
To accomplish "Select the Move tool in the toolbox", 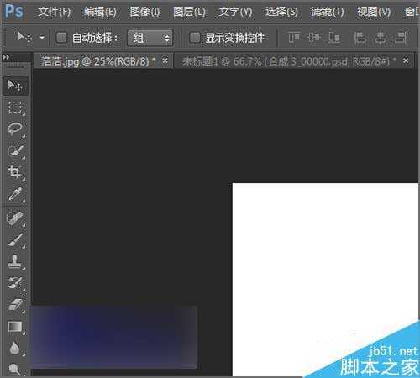I will point(15,86).
